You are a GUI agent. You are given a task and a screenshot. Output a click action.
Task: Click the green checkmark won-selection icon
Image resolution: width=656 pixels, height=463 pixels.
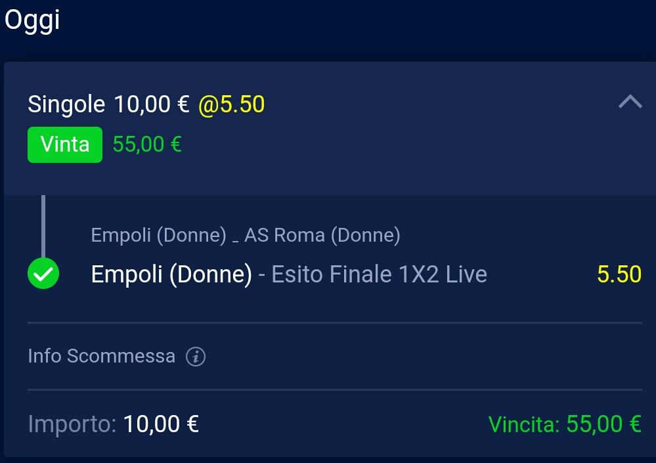(43, 273)
